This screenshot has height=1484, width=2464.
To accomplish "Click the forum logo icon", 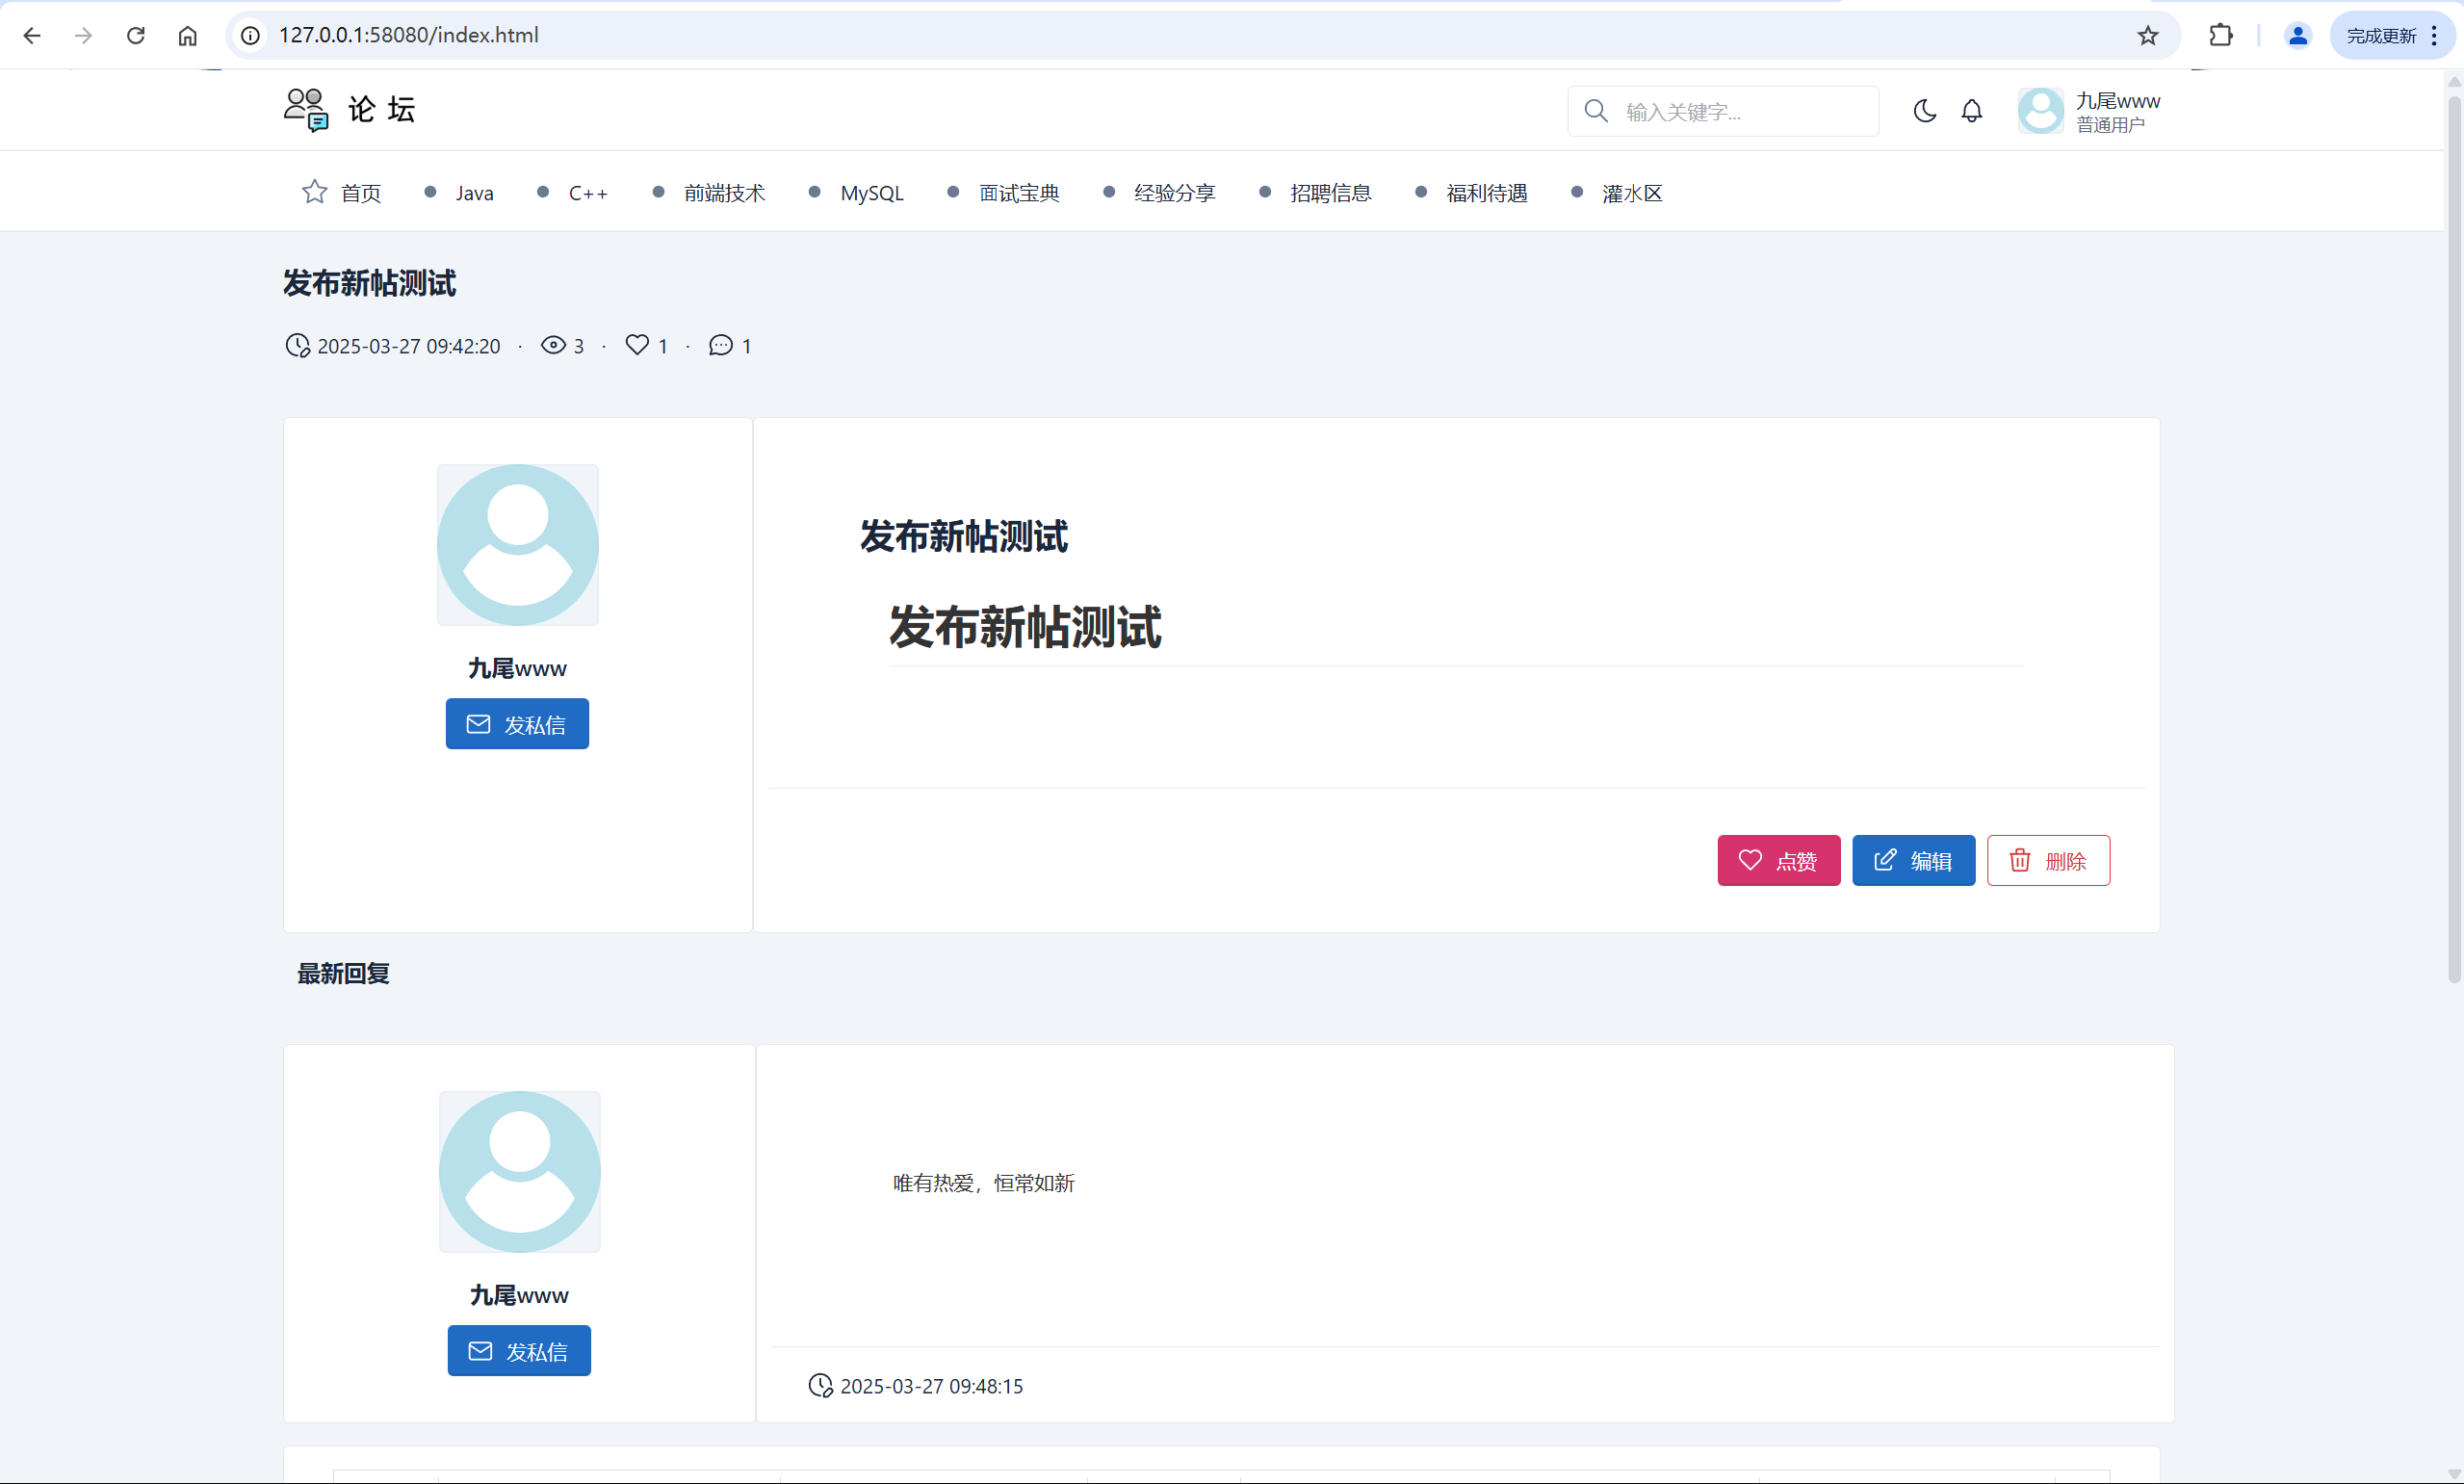I will coord(306,109).
